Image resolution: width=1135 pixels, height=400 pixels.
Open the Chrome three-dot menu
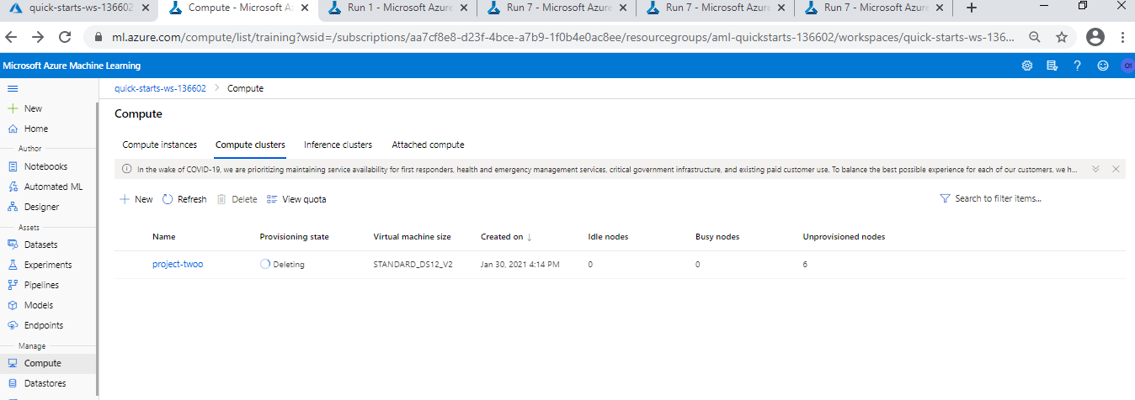pyautogui.click(x=1122, y=38)
